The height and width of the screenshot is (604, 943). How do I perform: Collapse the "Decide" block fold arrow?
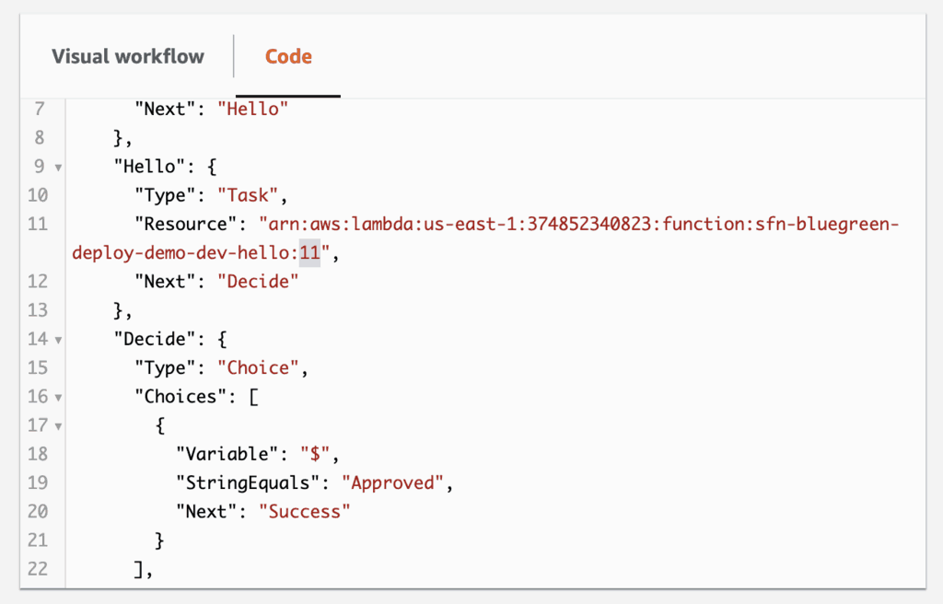tap(58, 340)
